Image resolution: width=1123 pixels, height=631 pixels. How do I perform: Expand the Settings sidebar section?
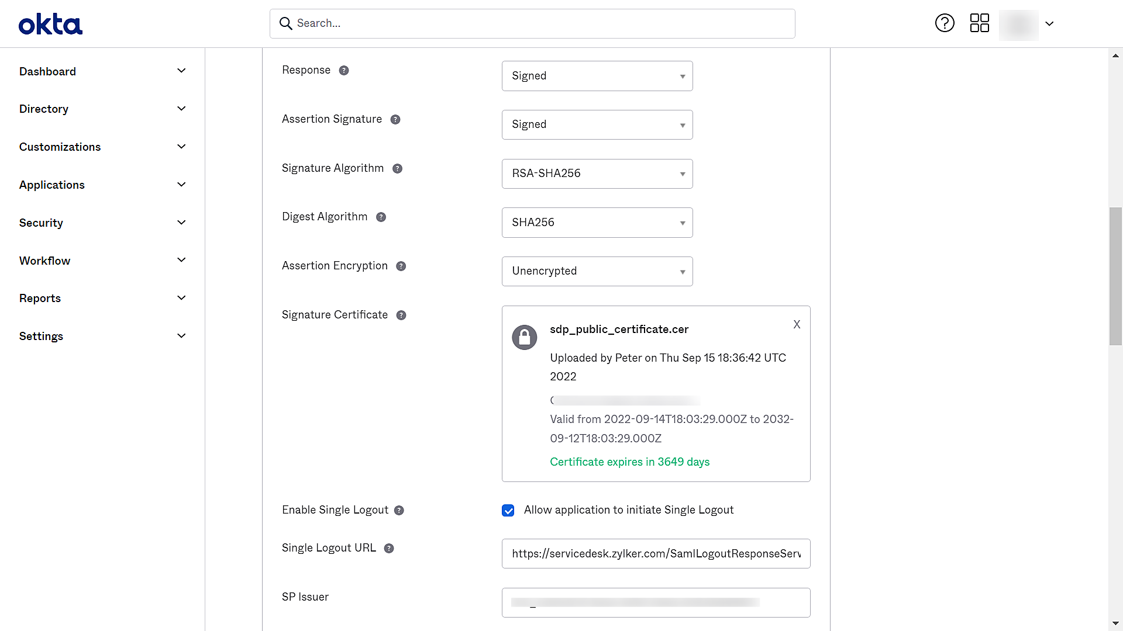point(102,337)
